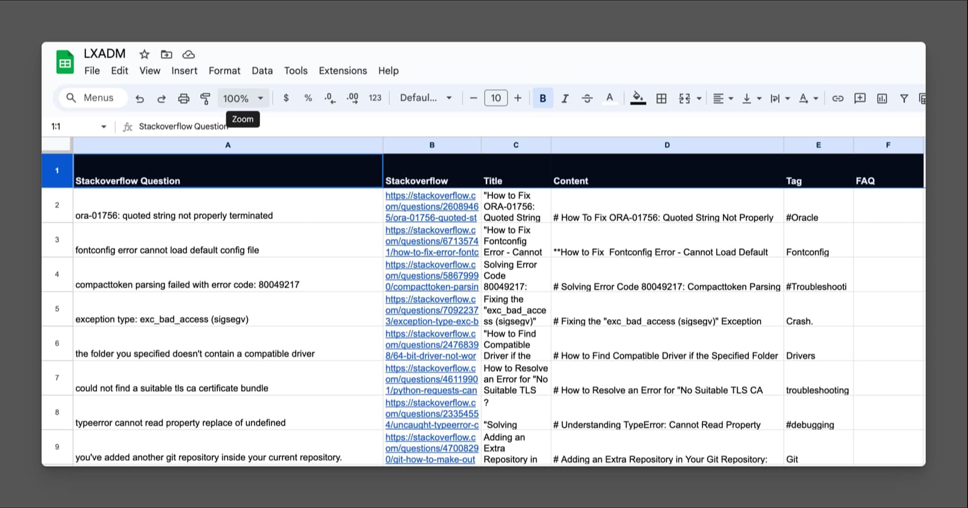Open the 64-bit-driver stackoverflow link
The height and width of the screenshot is (508, 968).
(x=431, y=345)
